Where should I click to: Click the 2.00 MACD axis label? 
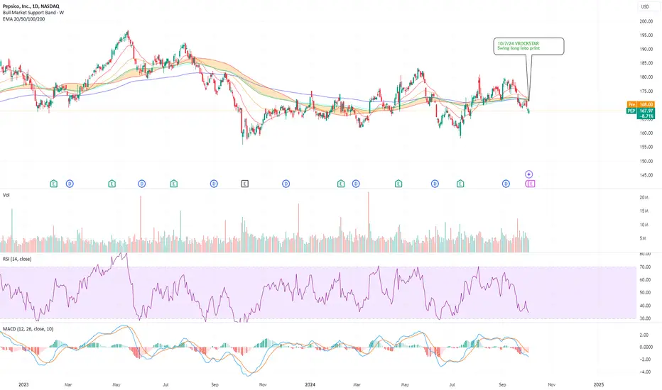[x=644, y=335]
